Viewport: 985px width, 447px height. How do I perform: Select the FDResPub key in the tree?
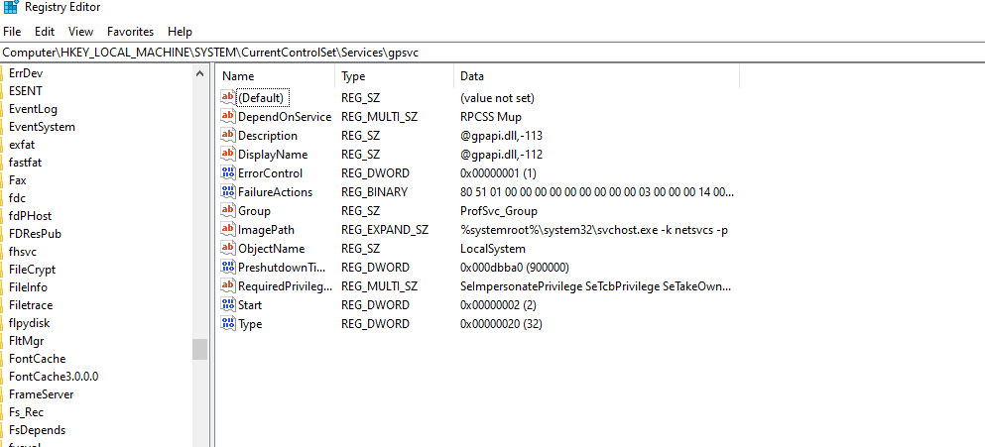click(35, 234)
